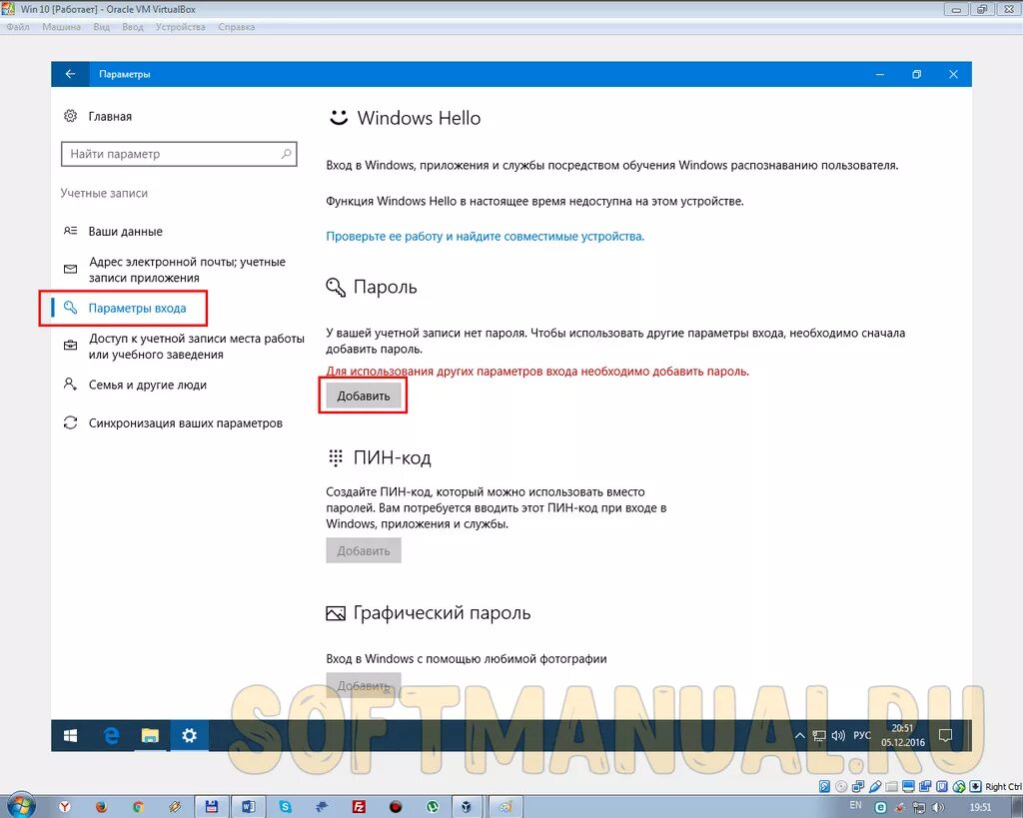Click the VirtualBox USB pen status icon
Screen dimensions: 1023x818
875,787
